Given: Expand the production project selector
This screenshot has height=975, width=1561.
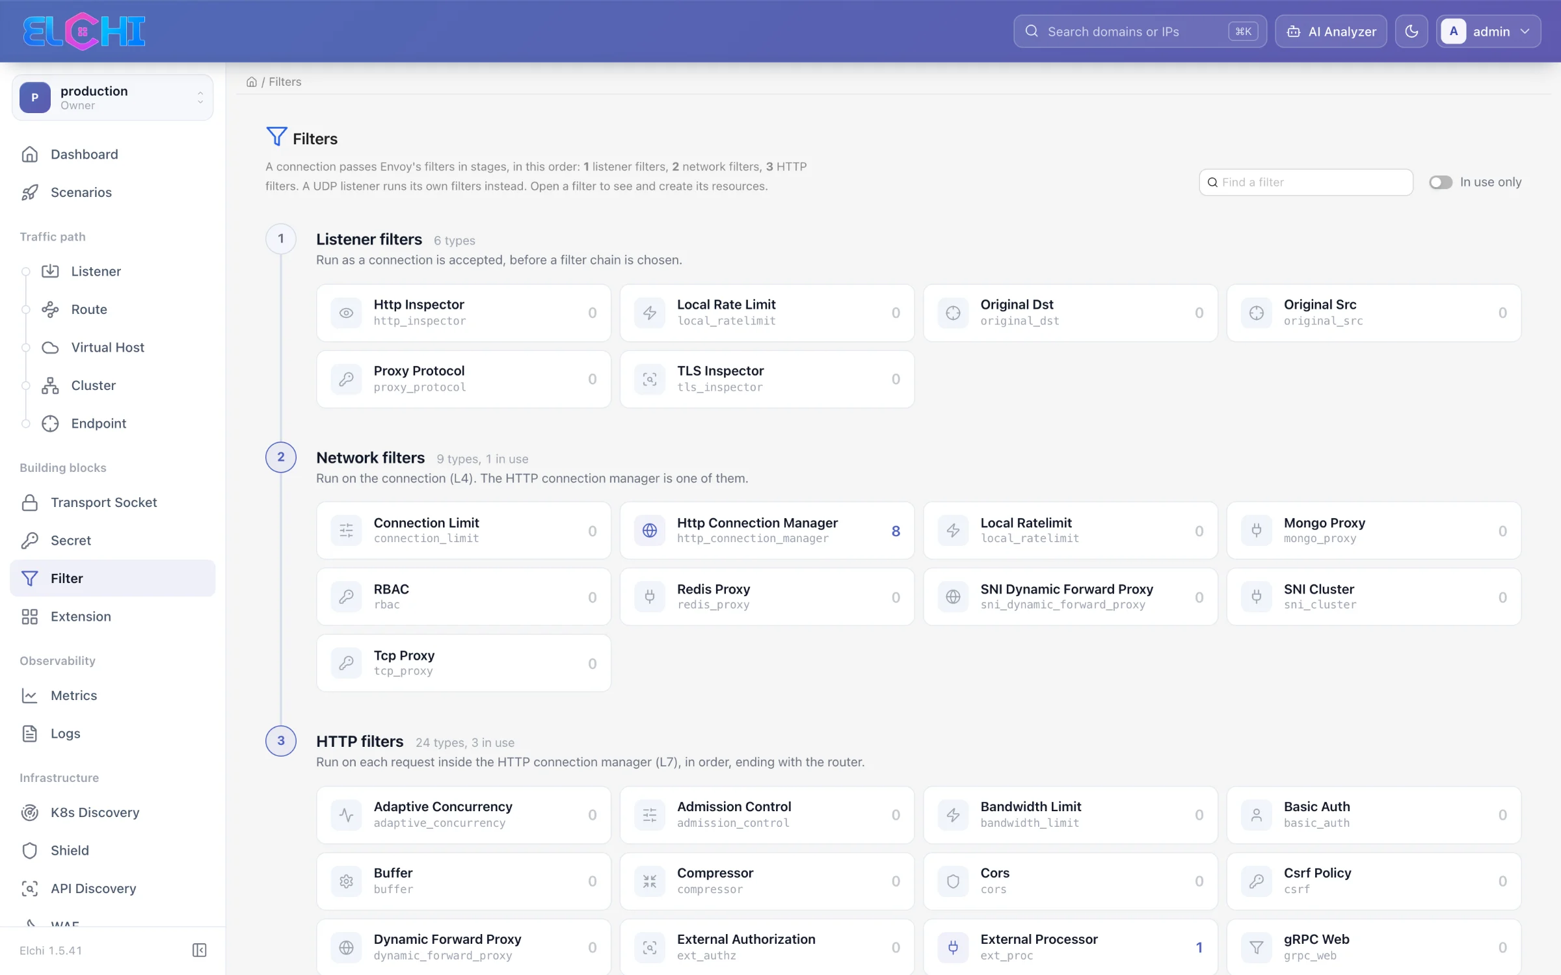Looking at the screenshot, I should point(113,97).
